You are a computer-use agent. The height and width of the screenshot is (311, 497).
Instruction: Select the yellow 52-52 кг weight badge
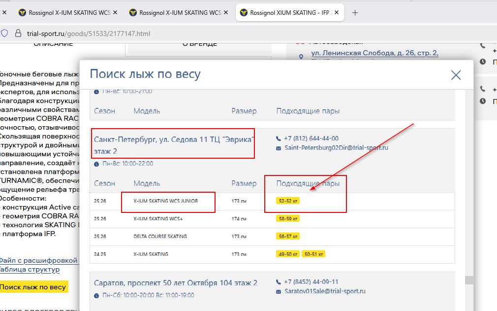(288, 201)
